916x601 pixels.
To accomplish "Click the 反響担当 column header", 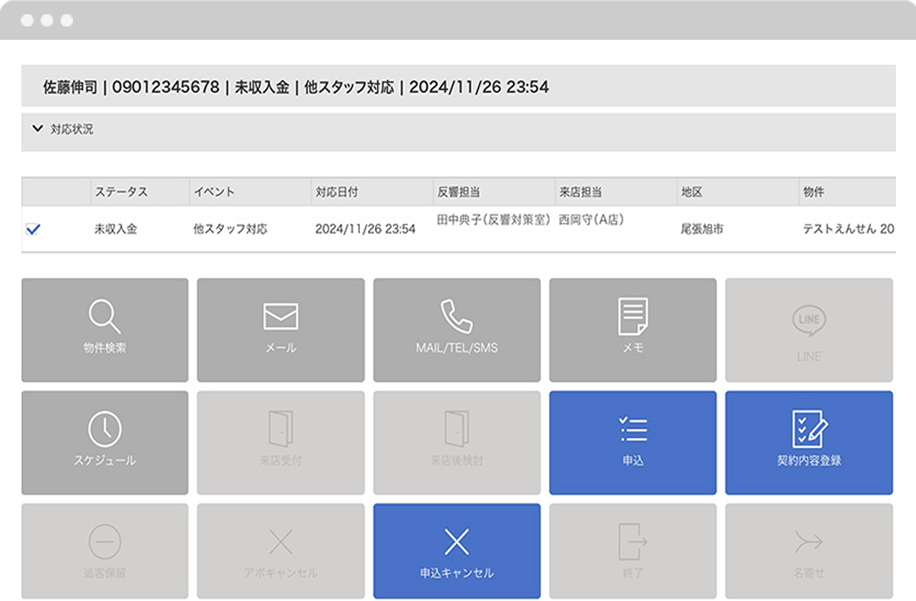I will click(x=458, y=192).
